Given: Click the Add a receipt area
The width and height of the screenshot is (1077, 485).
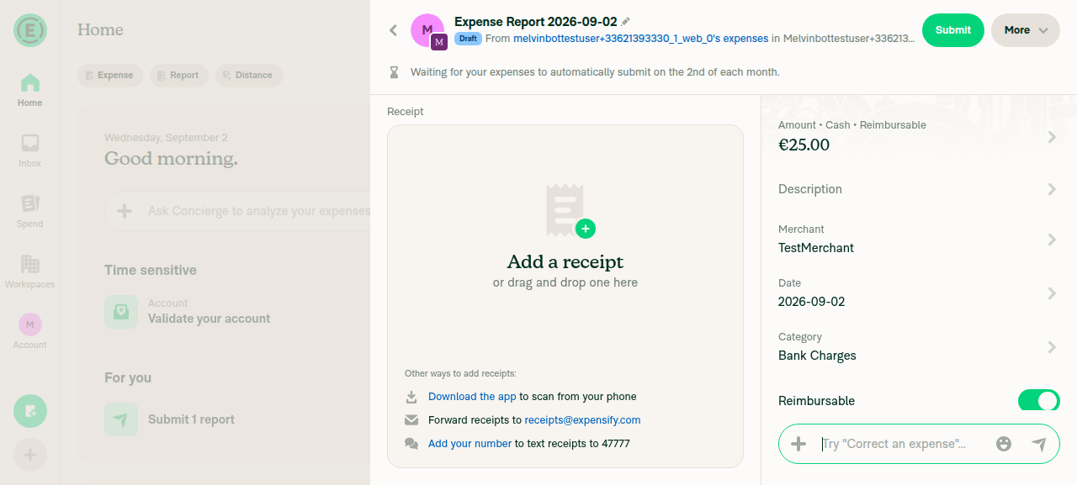Looking at the screenshot, I should click(x=565, y=296).
